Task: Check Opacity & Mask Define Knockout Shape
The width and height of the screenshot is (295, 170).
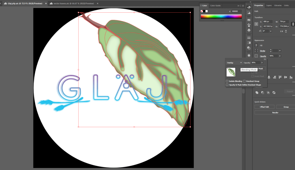Action: coord(227,85)
